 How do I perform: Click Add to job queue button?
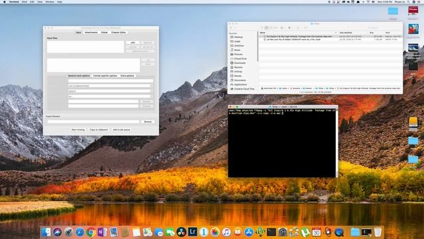point(122,130)
